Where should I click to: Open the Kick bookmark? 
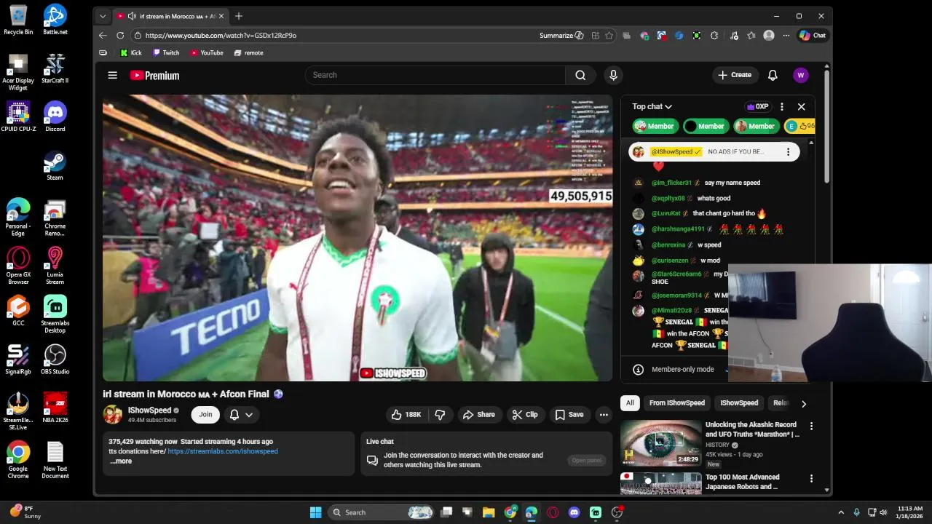click(131, 52)
